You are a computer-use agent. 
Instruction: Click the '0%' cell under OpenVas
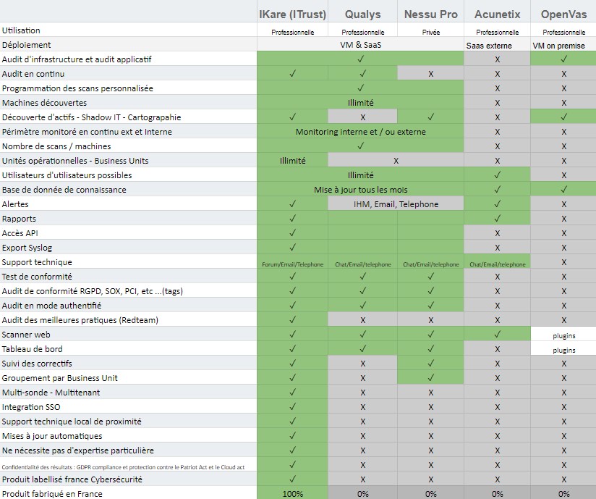point(563,494)
